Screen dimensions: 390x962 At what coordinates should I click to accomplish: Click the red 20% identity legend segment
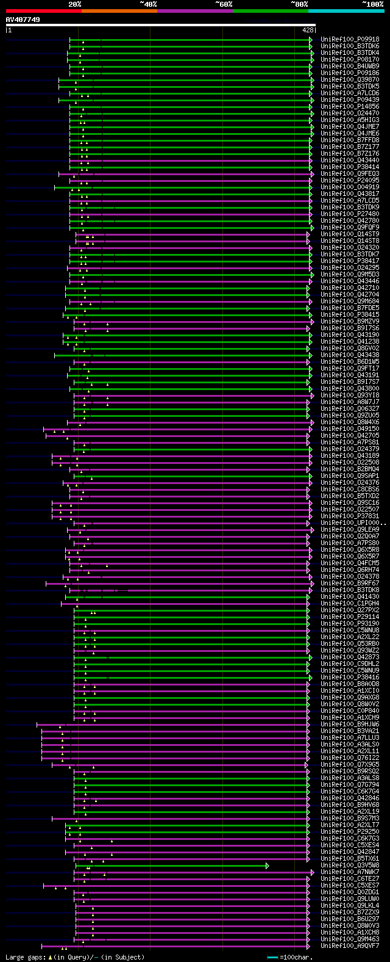44,11
